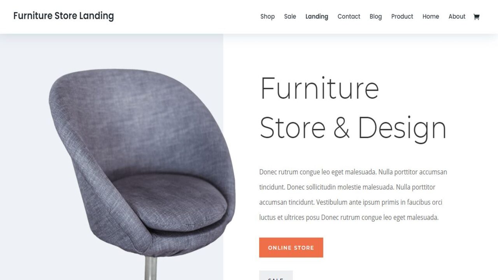Screen dimensions: 498x280
Task: Click paragraph line starting luctus et ultrices
Action: pyautogui.click(x=349, y=217)
